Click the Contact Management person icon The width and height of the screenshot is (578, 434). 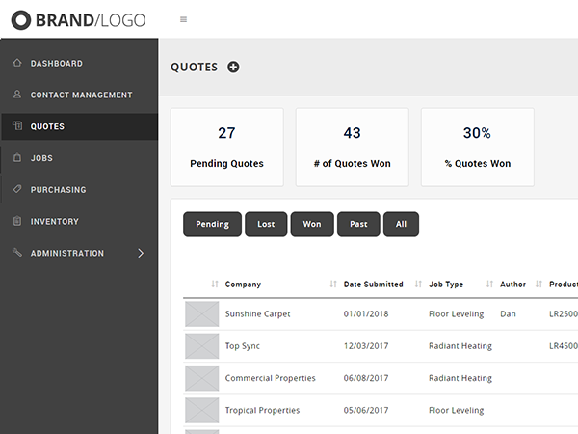click(x=17, y=95)
